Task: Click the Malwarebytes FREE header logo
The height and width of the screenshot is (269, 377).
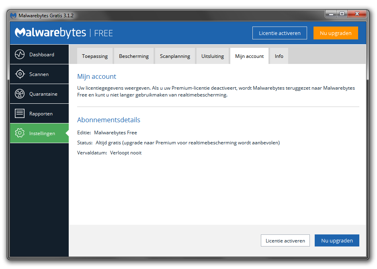Action: (64, 33)
